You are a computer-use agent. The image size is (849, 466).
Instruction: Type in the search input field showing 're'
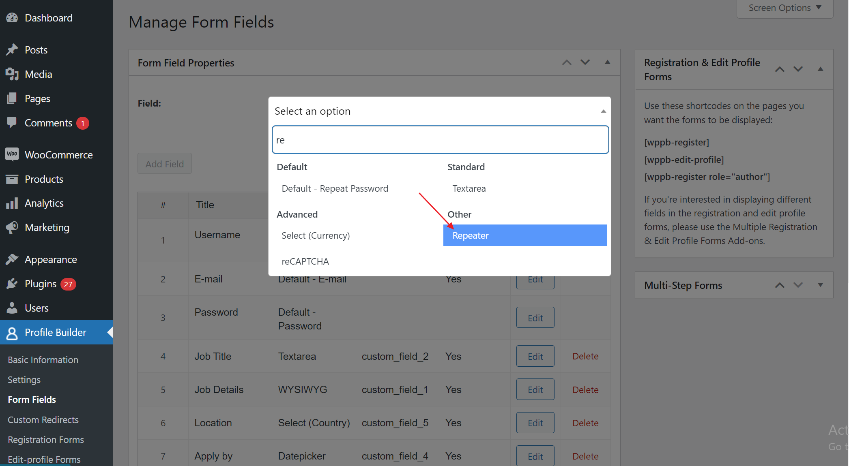tap(440, 139)
